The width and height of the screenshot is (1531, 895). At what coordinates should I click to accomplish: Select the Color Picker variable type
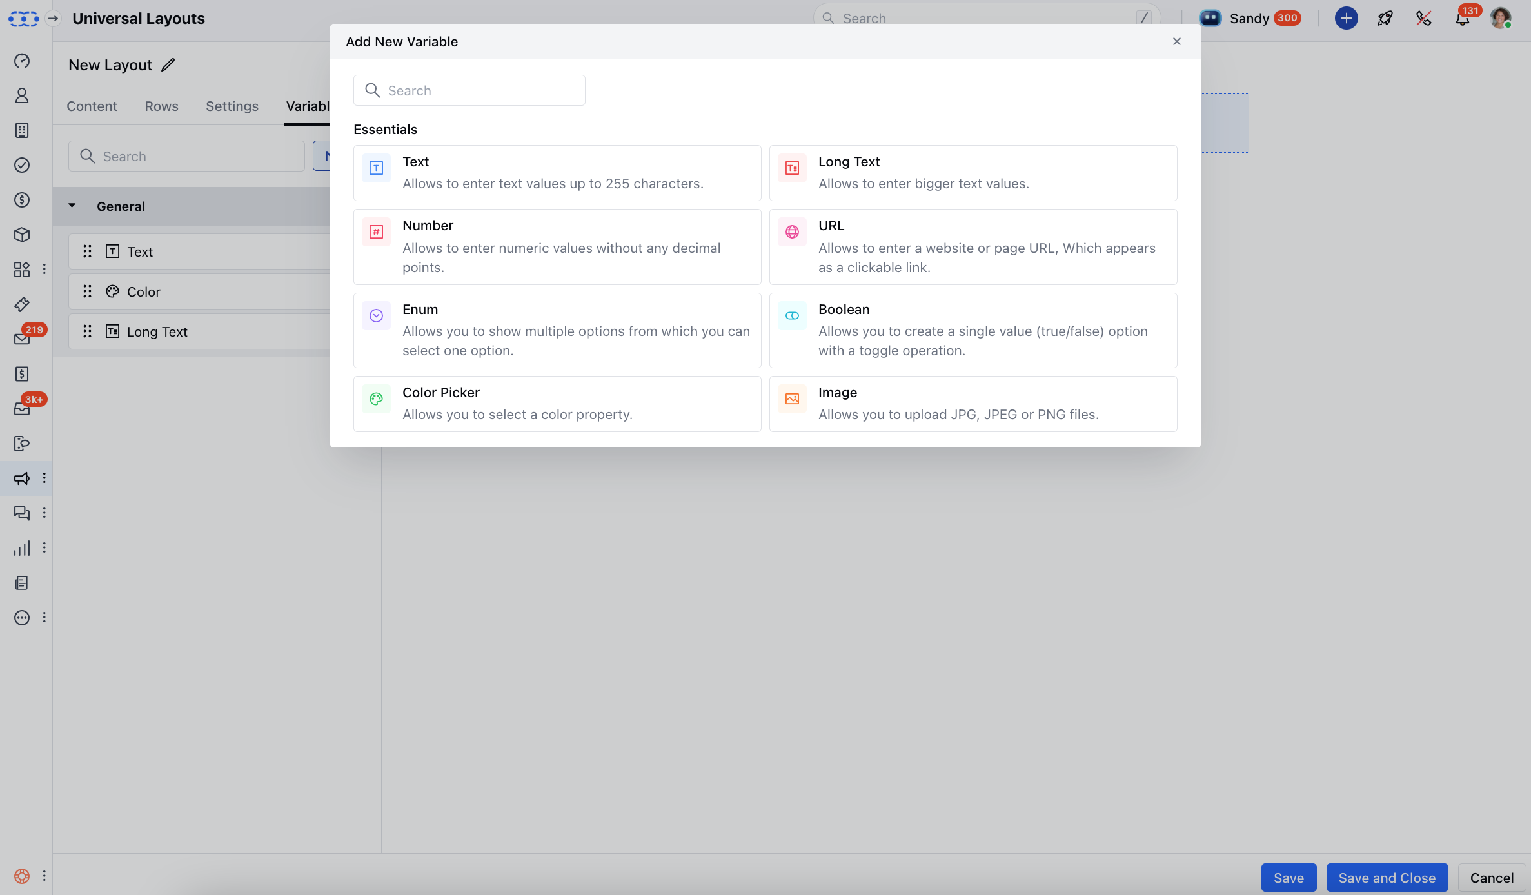click(557, 404)
